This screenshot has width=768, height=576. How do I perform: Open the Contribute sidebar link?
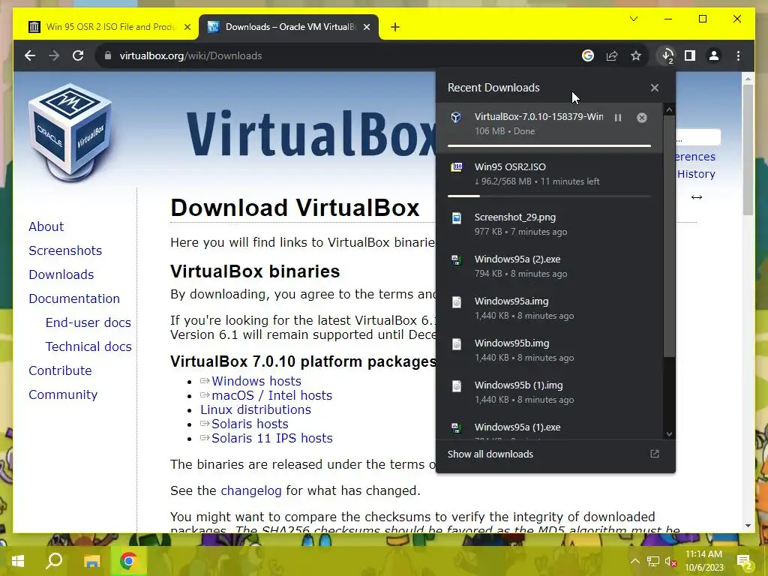pyautogui.click(x=60, y=370)
